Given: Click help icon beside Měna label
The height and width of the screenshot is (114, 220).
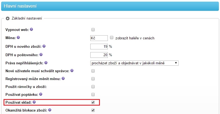Looking at the screenshot, I should coord(19,37).
